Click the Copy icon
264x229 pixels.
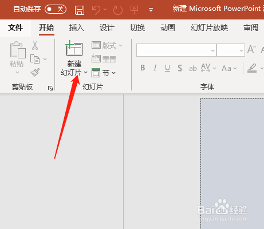pyautogui.click(x=35, y=59)
